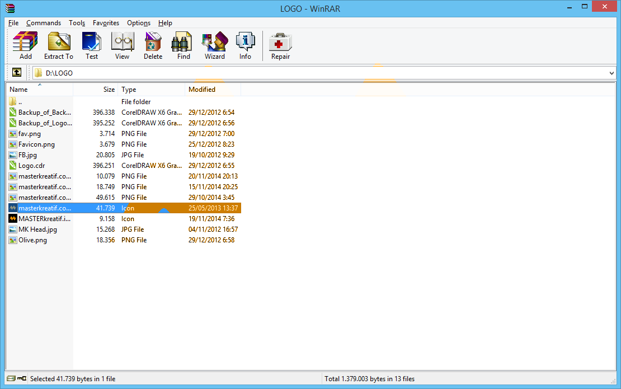621x389 pixels.
Task: Click the size value 396.251
Action: coord(103,166)
